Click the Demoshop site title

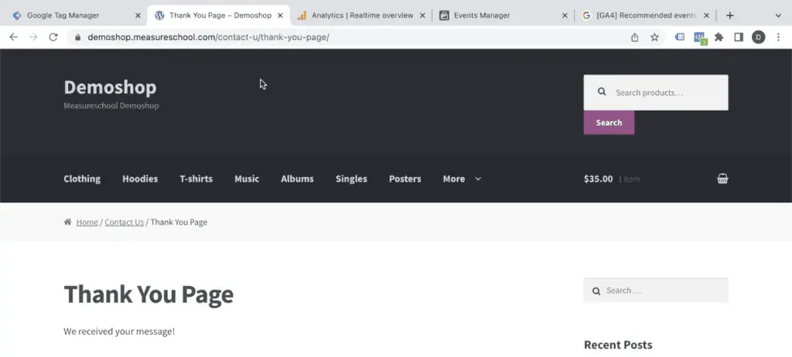coord(110,87)
